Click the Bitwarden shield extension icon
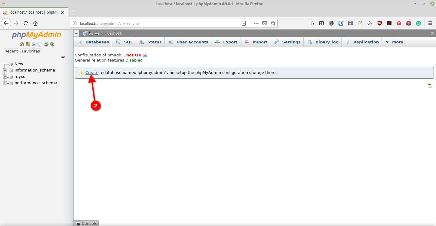 pos(341,23)
